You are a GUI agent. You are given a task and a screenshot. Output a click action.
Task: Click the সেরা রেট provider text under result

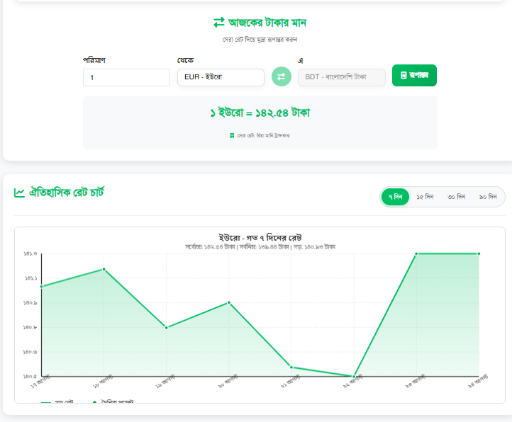coord(263,136)
